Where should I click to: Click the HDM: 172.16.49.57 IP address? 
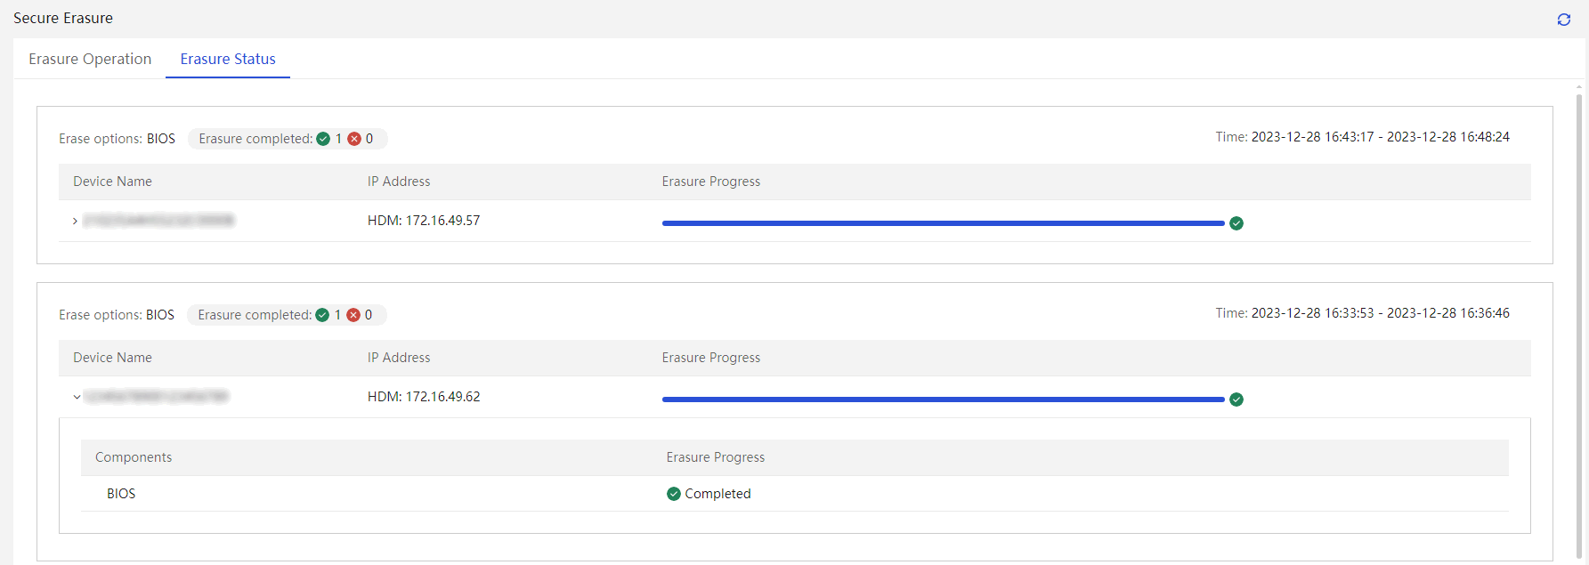click(424, 221)
